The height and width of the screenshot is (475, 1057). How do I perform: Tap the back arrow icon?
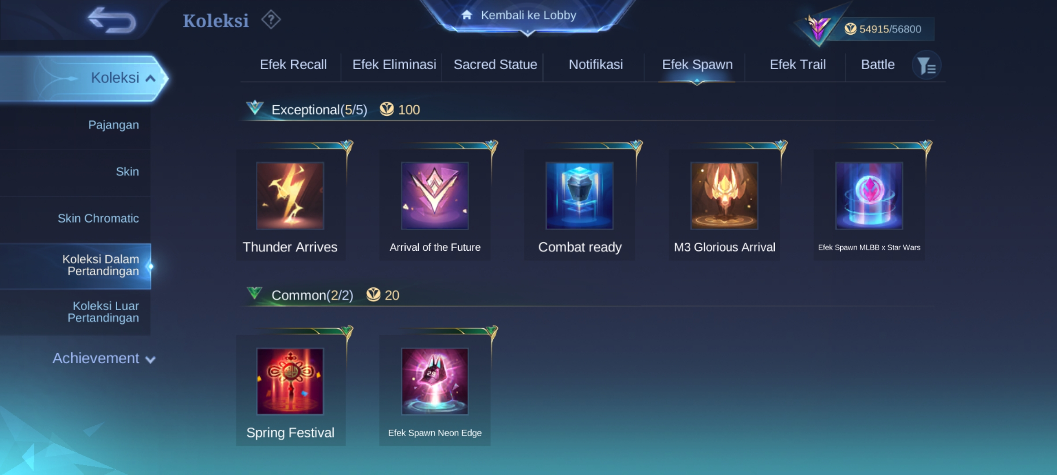[112, 20]
